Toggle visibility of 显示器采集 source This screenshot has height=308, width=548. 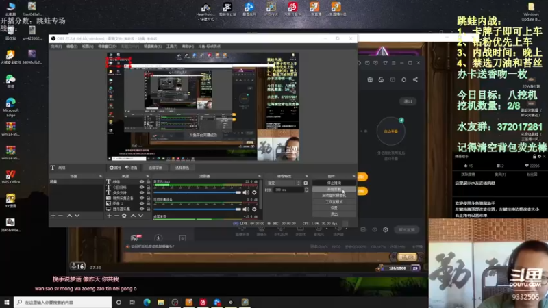coord(142,209)
